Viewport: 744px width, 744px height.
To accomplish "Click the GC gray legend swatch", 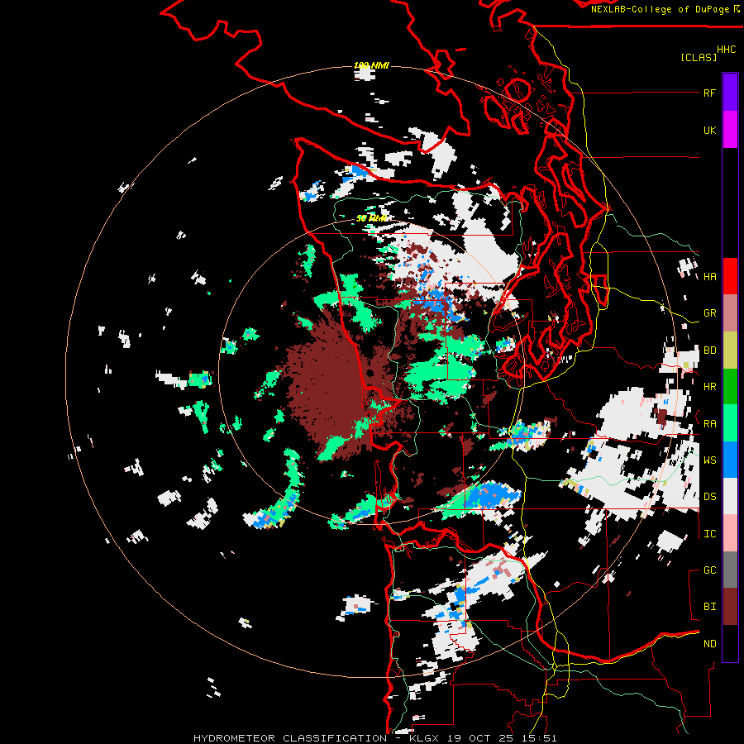I will tap(730, 570).
